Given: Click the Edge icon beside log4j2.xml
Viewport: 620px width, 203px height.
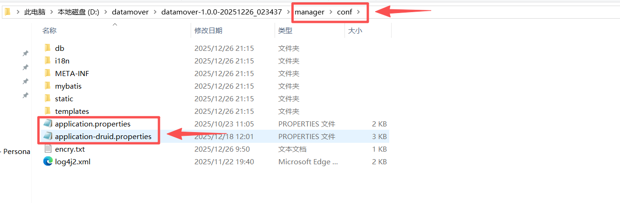Looking at the screenshot, I should pyautogui.click(x=48, y=161).
